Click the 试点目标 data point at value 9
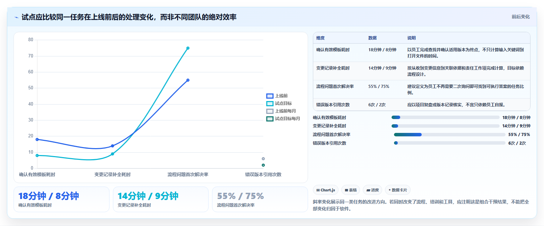Image resolution: width=544 pixels, height=226 pixels. 112,154
